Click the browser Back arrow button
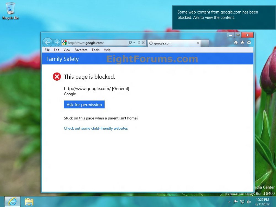 47,43
